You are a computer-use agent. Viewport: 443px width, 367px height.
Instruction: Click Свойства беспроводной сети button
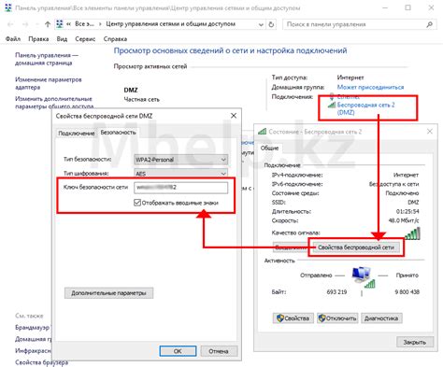pos(356,247)
